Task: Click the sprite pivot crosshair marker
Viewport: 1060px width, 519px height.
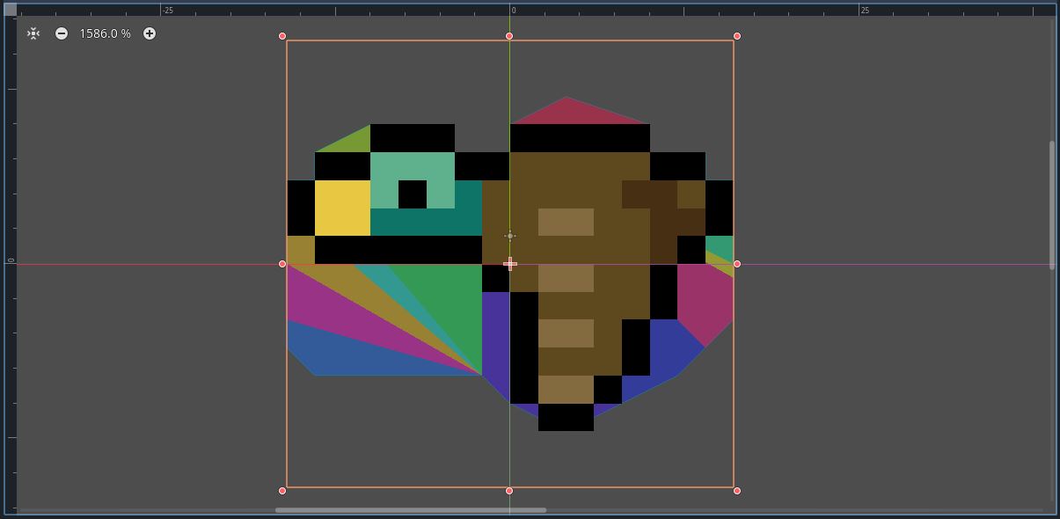Action: (510, 264)
